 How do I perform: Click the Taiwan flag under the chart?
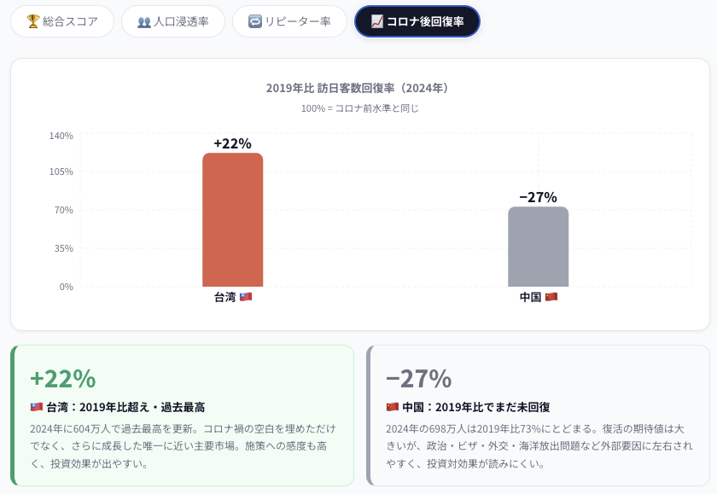pos(246,297)
